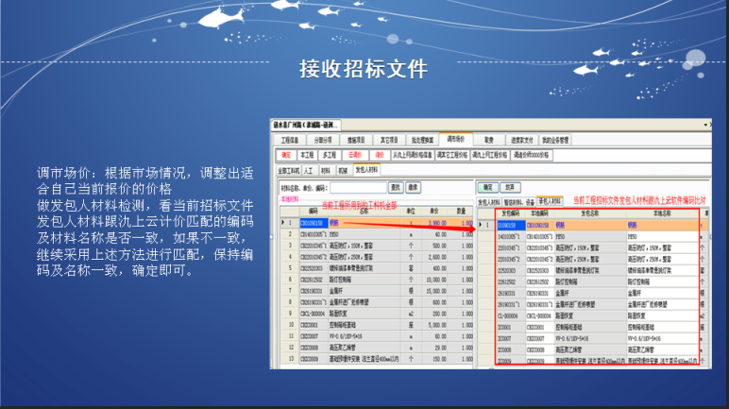Select row 6 路灯控制箱 in left table
This screenshot has width=729, height=409.
(377, 280)
